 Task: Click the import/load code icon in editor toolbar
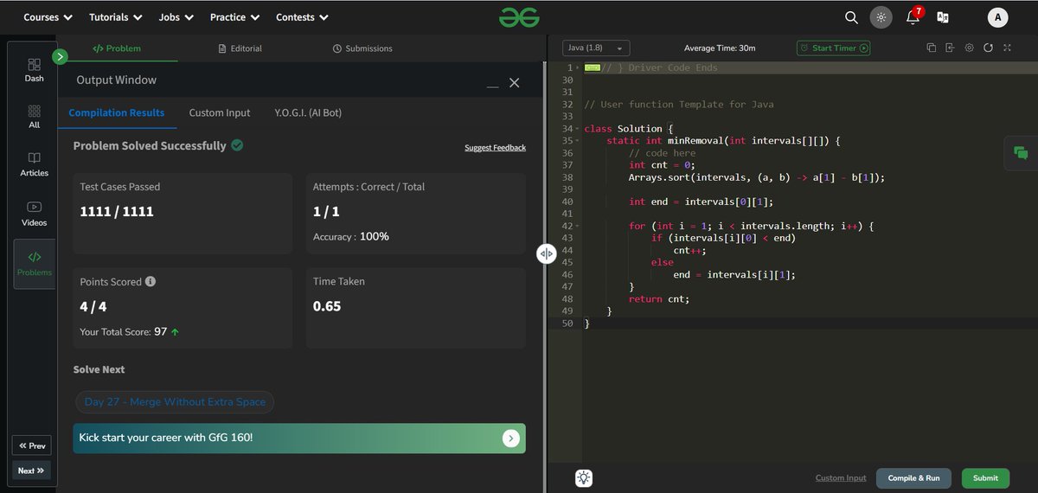950,48
